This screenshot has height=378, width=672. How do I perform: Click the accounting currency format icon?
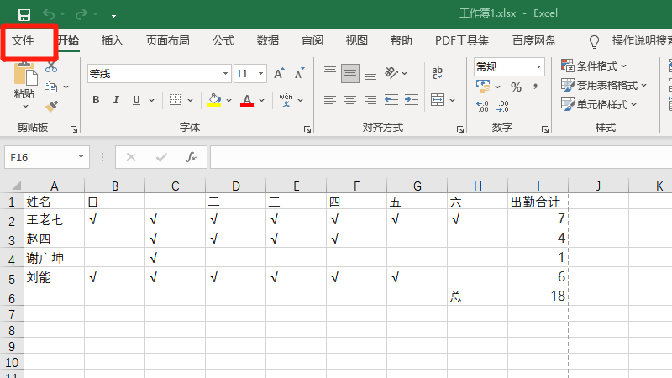click(483, 87)
